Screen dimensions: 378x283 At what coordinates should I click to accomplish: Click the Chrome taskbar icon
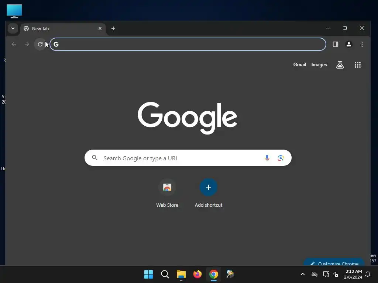214,274
